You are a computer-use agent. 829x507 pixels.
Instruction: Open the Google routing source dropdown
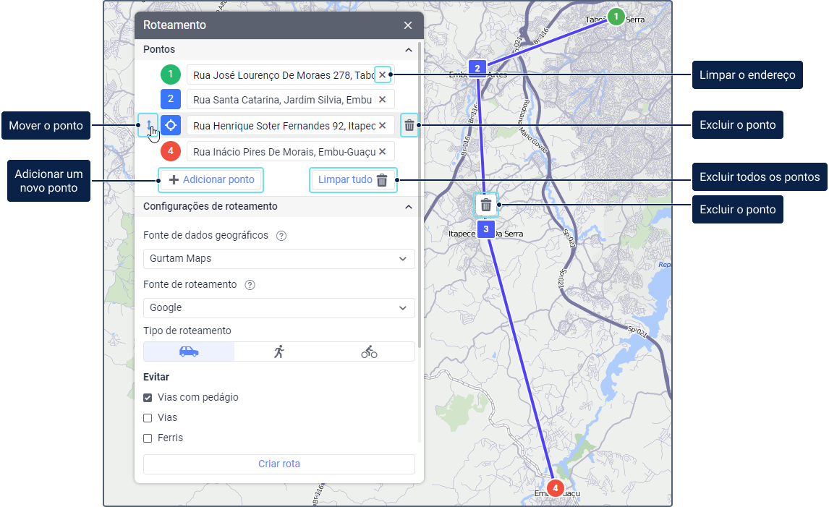(x=279, y=307)
